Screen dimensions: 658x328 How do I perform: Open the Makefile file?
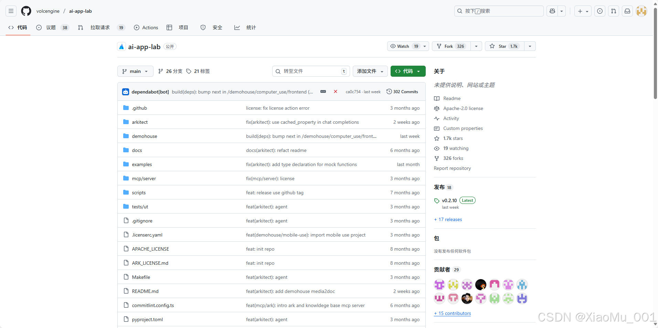141,277
